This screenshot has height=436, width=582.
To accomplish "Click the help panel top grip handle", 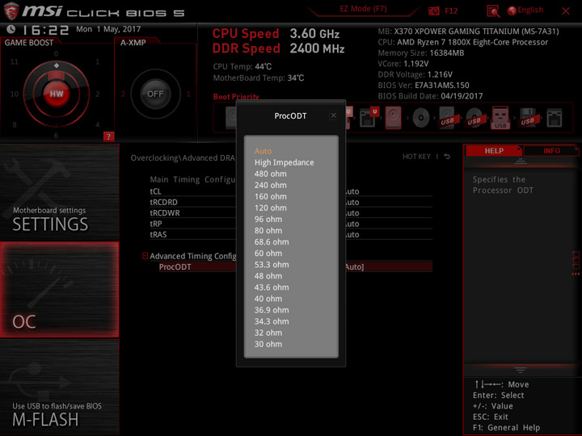I will [520, 161].
